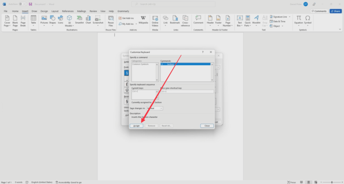Image resolution: width=344 pixels, height=184 pixels.
Task: Open Quick Parts menu
Action: 248,21
